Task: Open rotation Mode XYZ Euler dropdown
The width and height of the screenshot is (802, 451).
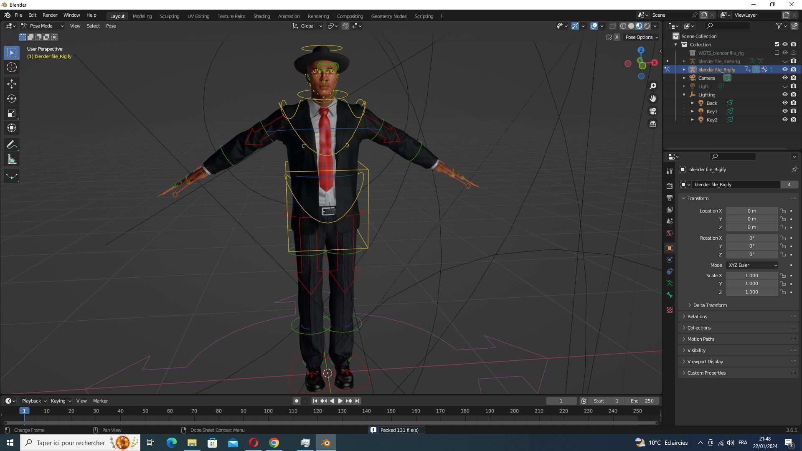Action: click(x=752, y=265)
